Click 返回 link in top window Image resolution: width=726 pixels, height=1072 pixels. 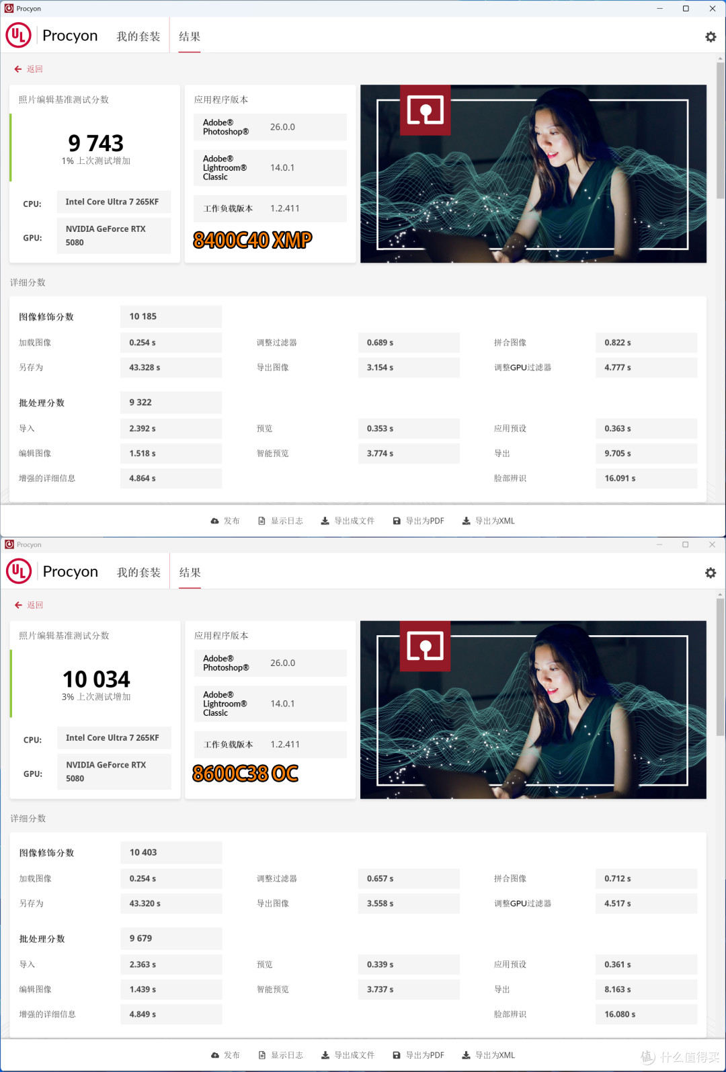click(x=34, y=69)
